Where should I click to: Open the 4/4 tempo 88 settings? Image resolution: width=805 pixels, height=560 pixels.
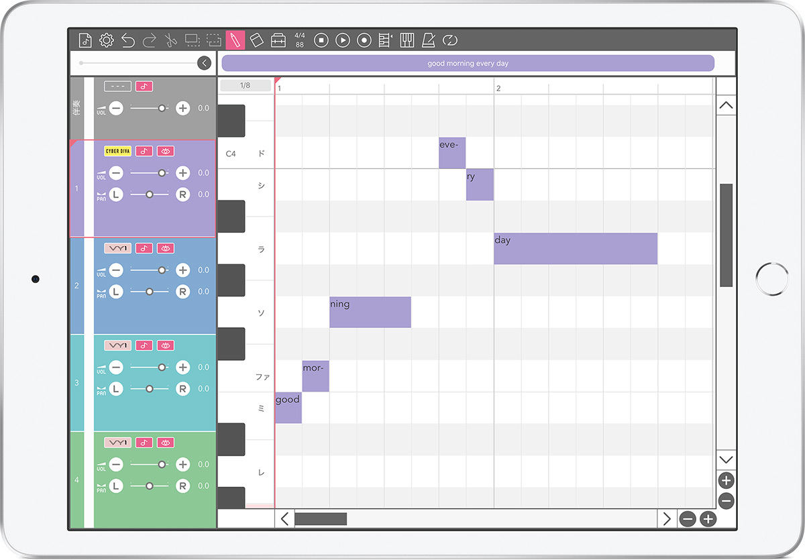coord(299,40)
